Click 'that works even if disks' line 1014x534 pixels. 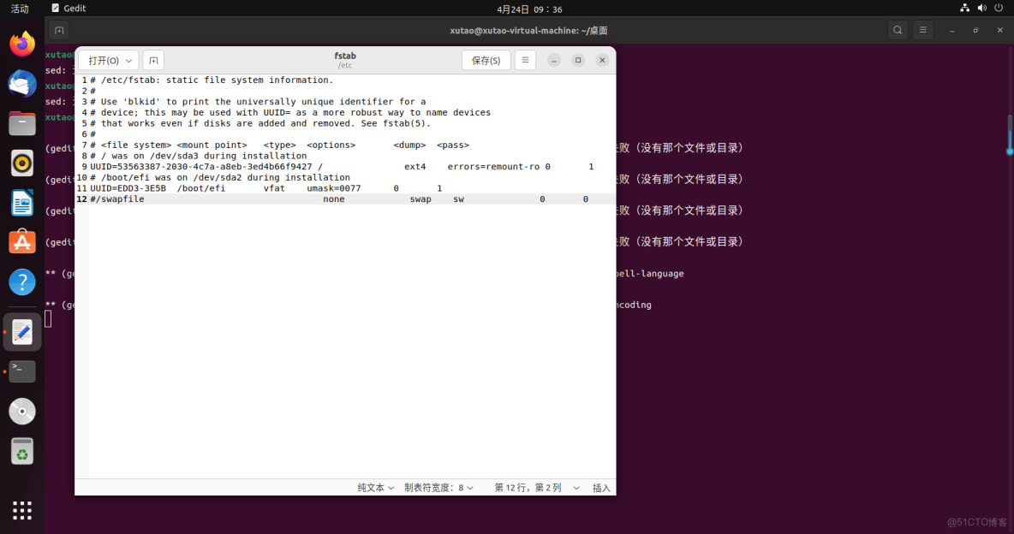260,123
